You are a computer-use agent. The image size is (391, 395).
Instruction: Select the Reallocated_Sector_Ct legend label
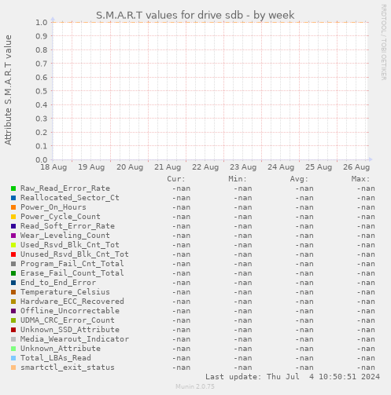[70, 198]
